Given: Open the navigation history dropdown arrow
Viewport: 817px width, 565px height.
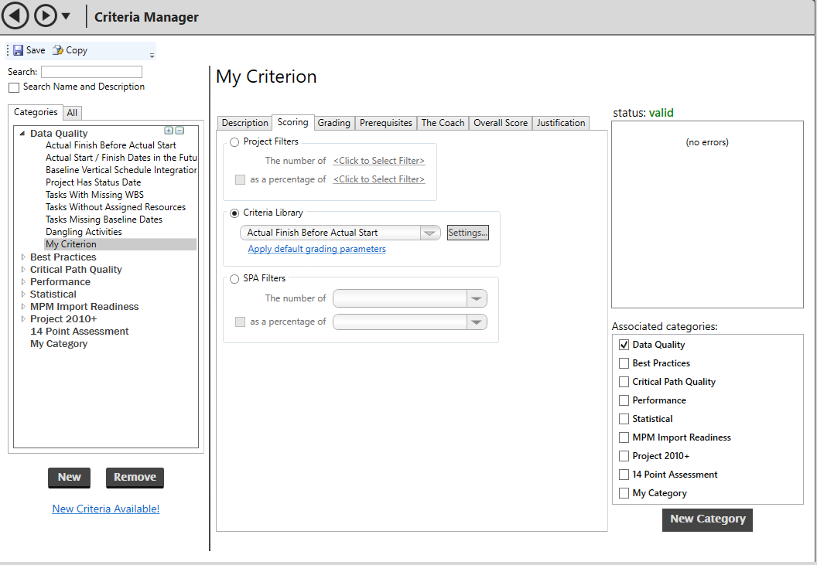Looking at the screenshot, I should point(66,16).
